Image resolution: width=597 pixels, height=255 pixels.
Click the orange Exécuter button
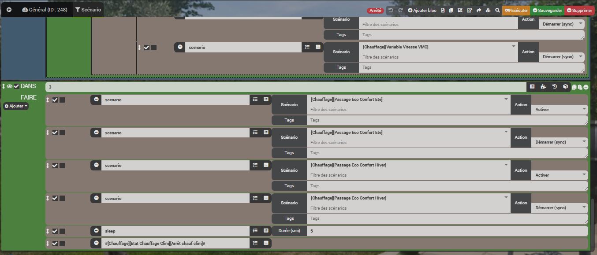(x=516, y=10)
